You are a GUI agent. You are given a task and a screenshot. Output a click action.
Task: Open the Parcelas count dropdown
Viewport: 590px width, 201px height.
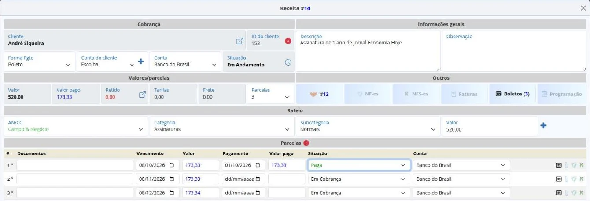270,93
